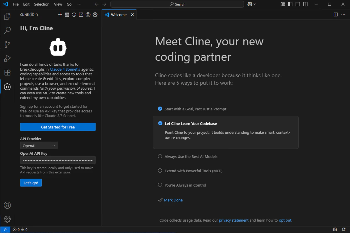Start a new Cline task with plus icon
Screen dimensions: 350x233
point(60,15)
